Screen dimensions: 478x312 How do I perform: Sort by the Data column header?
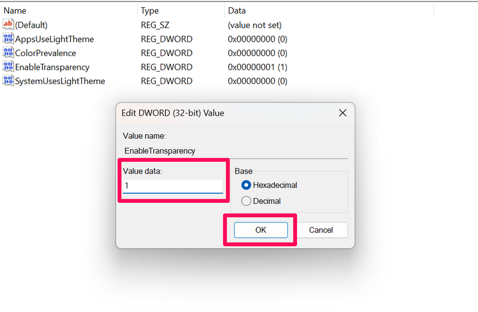[237, 11]
